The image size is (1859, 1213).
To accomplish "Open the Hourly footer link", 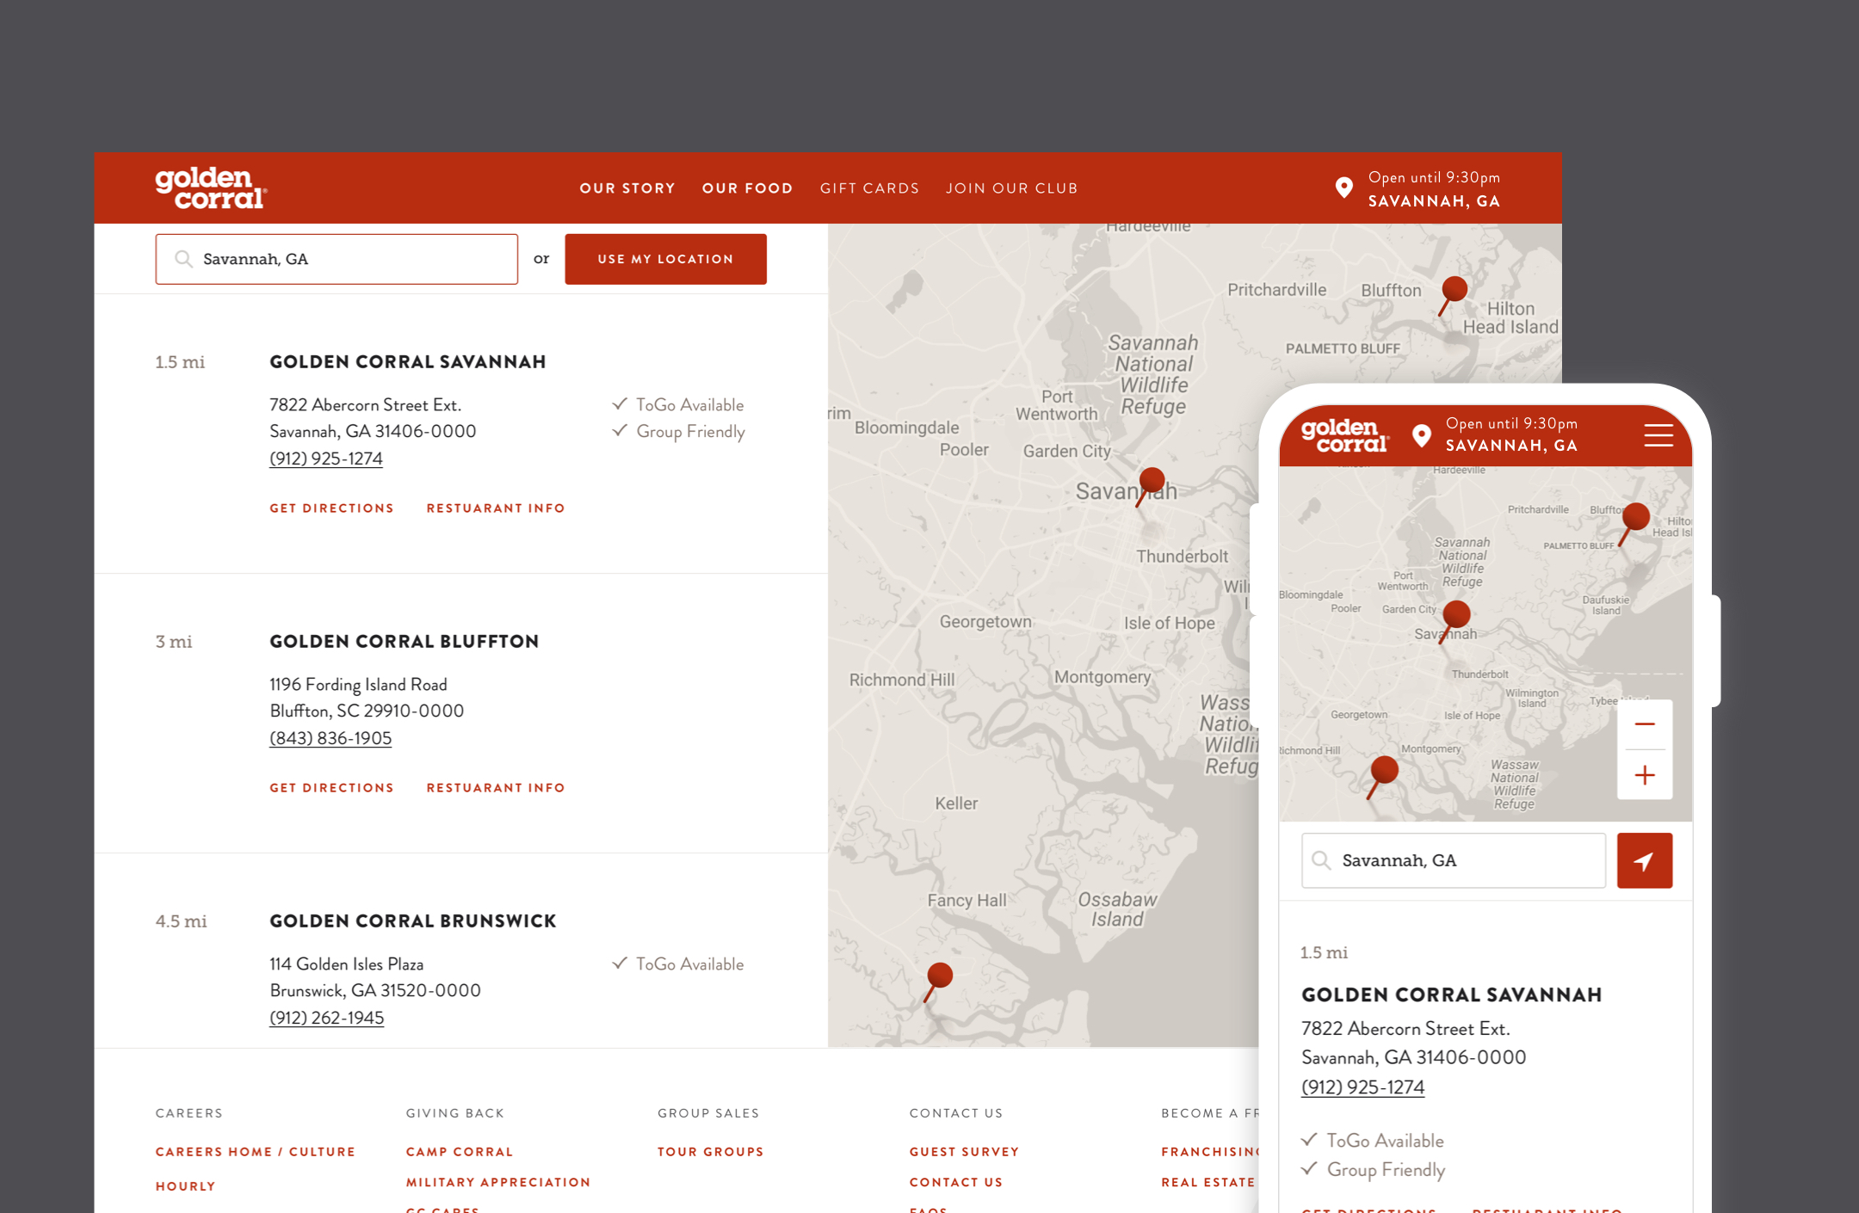I will (x=186, y=1186).
